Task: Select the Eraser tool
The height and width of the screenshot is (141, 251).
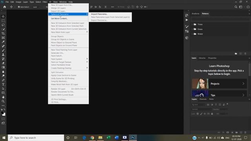Action: pos(3,63)
